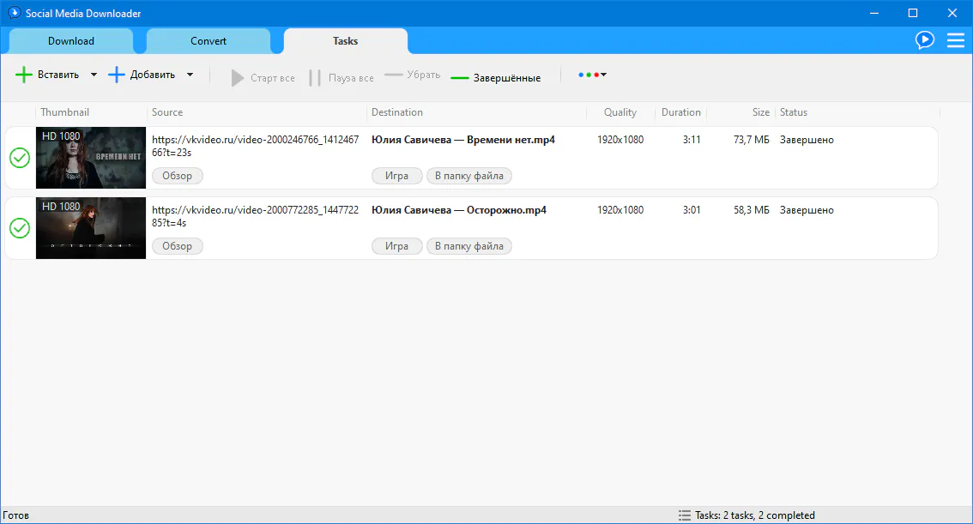Click Игра button for Времени нет.mp4
973x524 pixels.
pyautogui.click(x=396, y=176)
